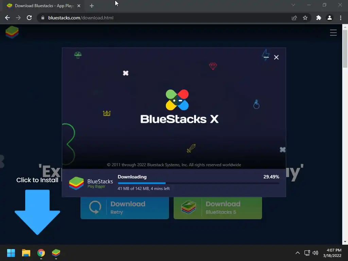Click the BlueStacks Play Bigger logo
Image resolution: width=348 pixels, height=261 pixels.
91,183
